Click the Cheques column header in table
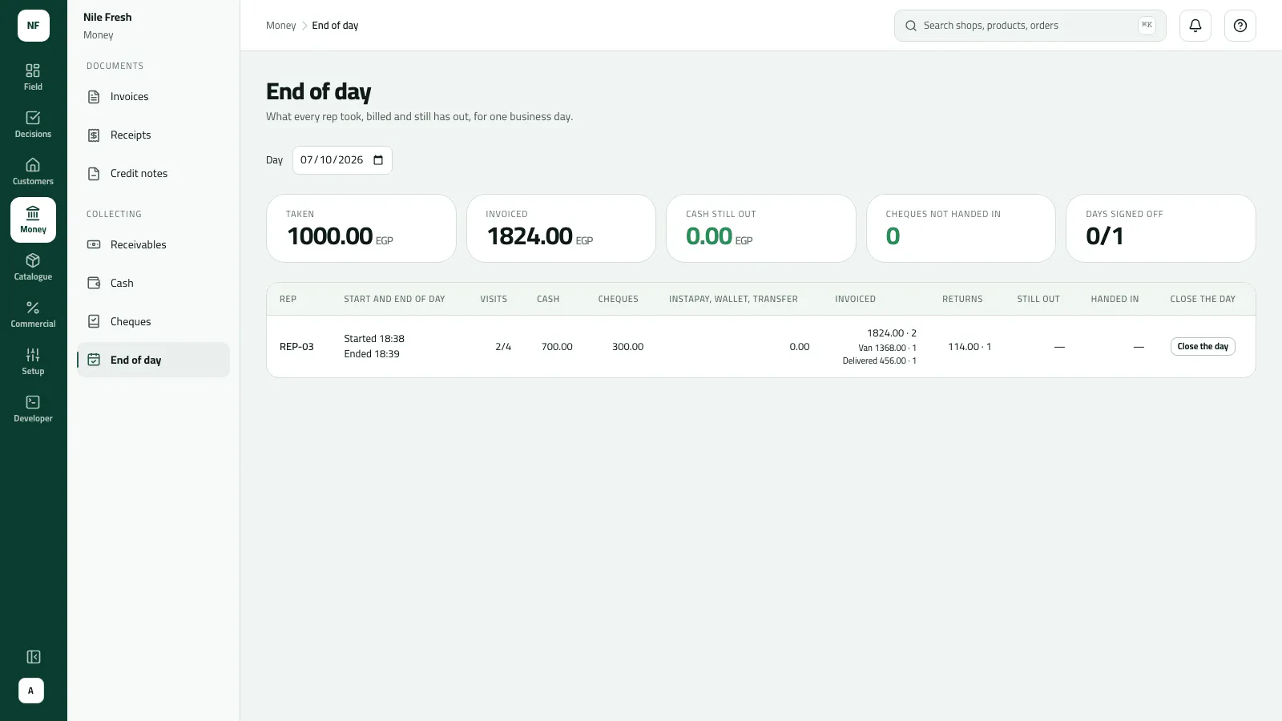The image size is (1282, 721). [618, 300]
